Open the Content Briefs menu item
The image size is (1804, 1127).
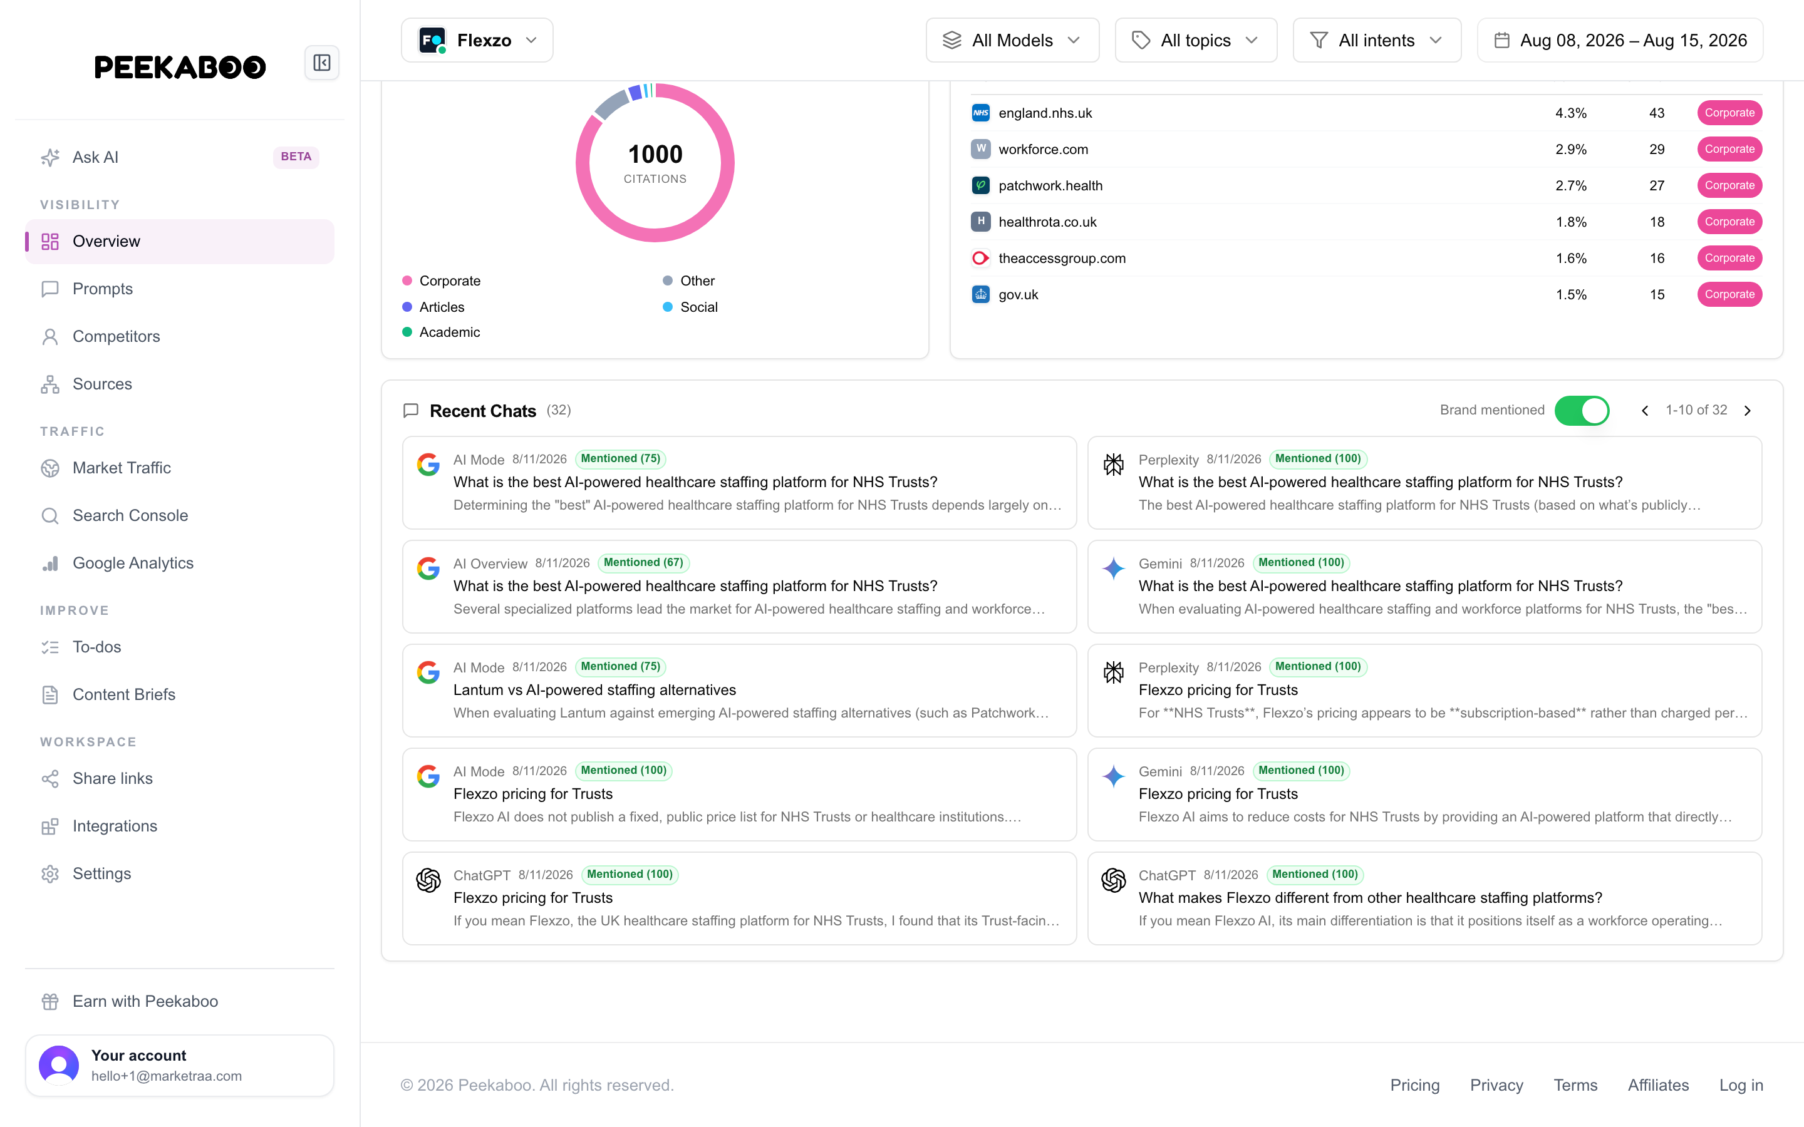180,695
